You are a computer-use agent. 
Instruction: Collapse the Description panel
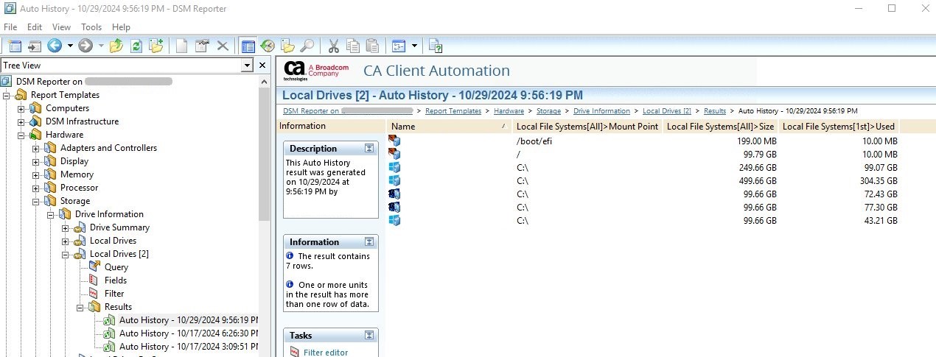pyautogui.click(x=369, y=149)
